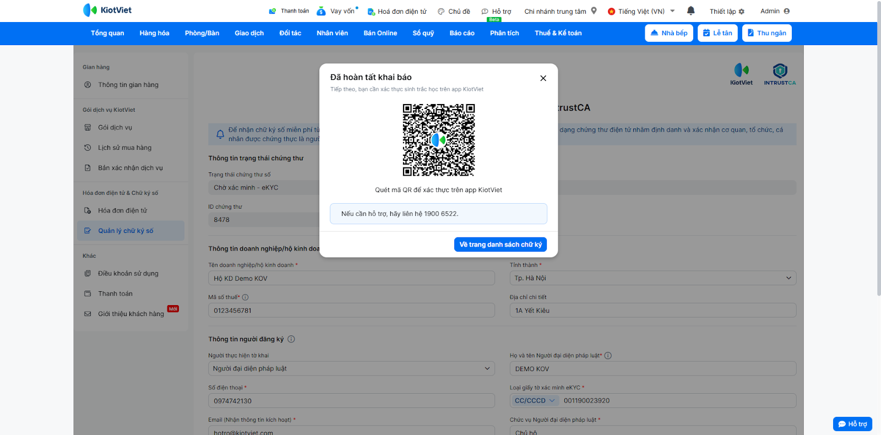This screenshot has width=881, height=435.
Task: Open the Nhân viên menu
Action: coord(332,33)
